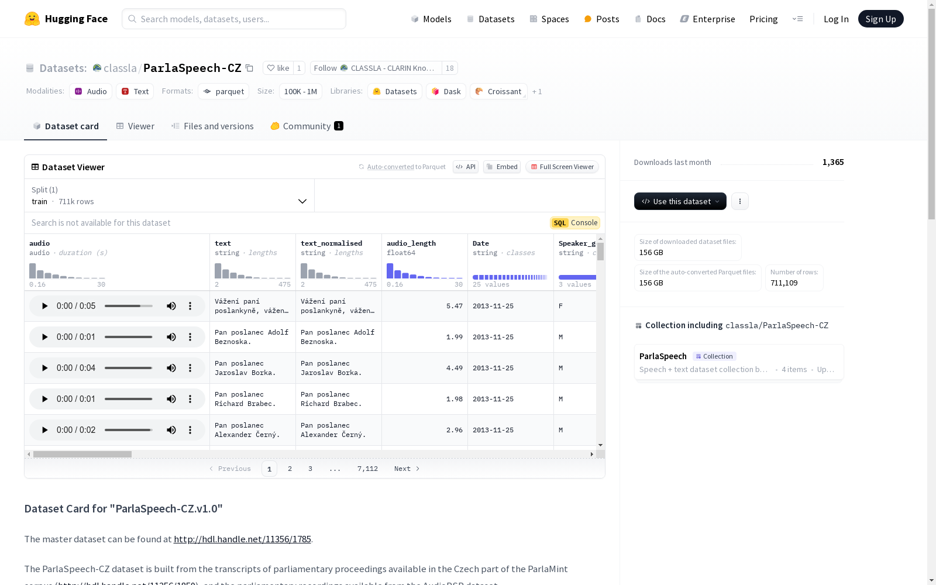Open Docs from the top navigation
936x585 pixels.
click(x=650, y=19)
